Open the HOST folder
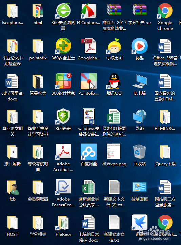The height and width of the screenshot is (245, 181). tap(12, 223)
